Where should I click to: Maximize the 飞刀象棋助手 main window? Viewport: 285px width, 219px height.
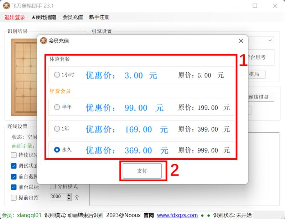[255, 6]
